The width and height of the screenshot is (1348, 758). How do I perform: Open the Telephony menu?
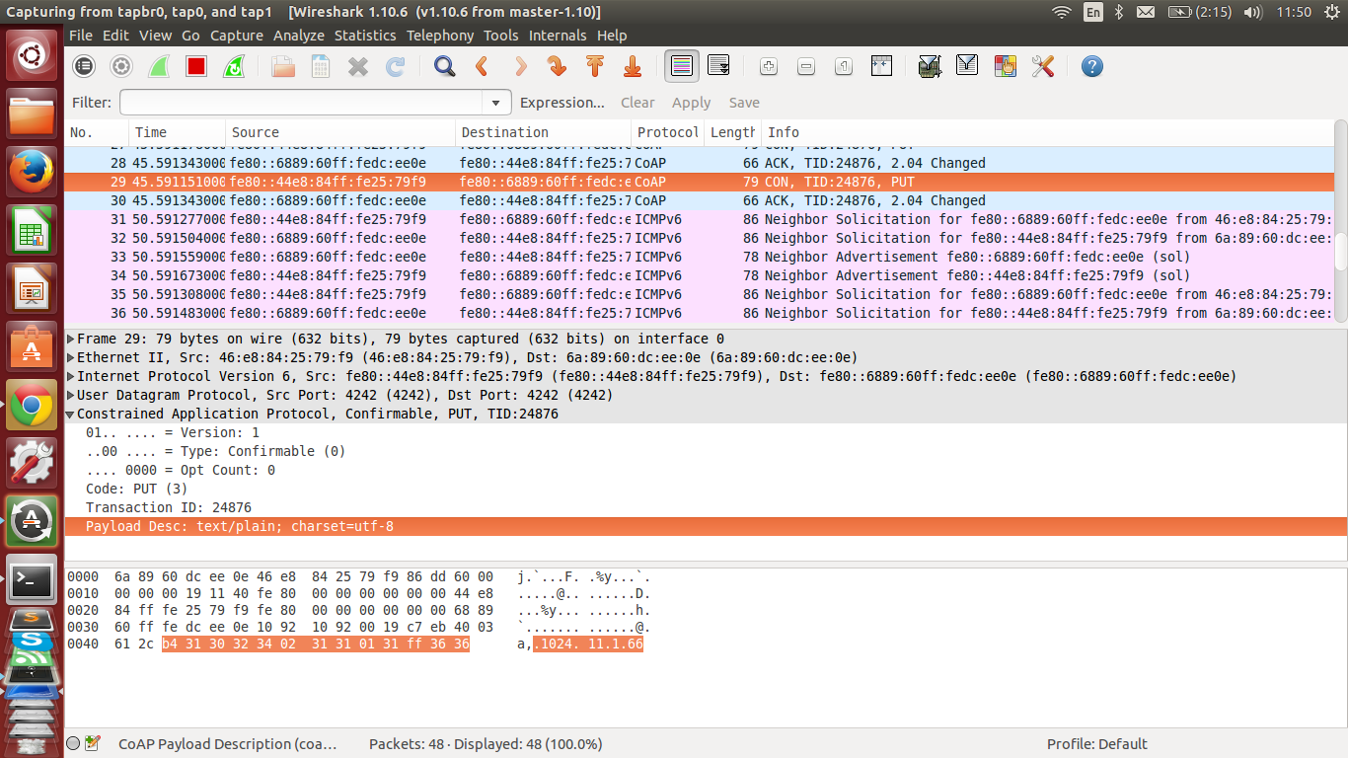(440, 36)
